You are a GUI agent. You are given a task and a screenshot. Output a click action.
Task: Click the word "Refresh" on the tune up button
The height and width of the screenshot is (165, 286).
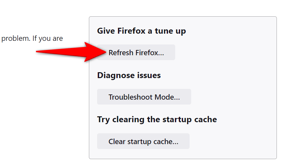click(x=121, y=53)
